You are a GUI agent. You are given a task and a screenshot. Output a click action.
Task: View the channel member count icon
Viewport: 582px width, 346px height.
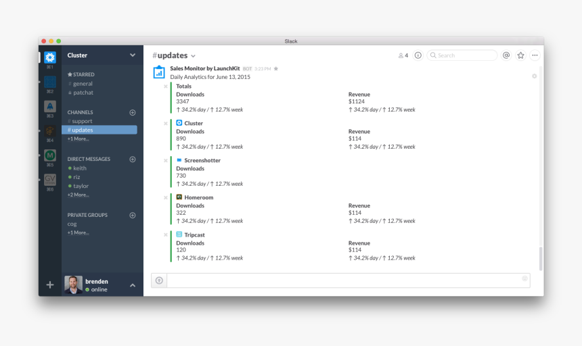pos(403,55)
